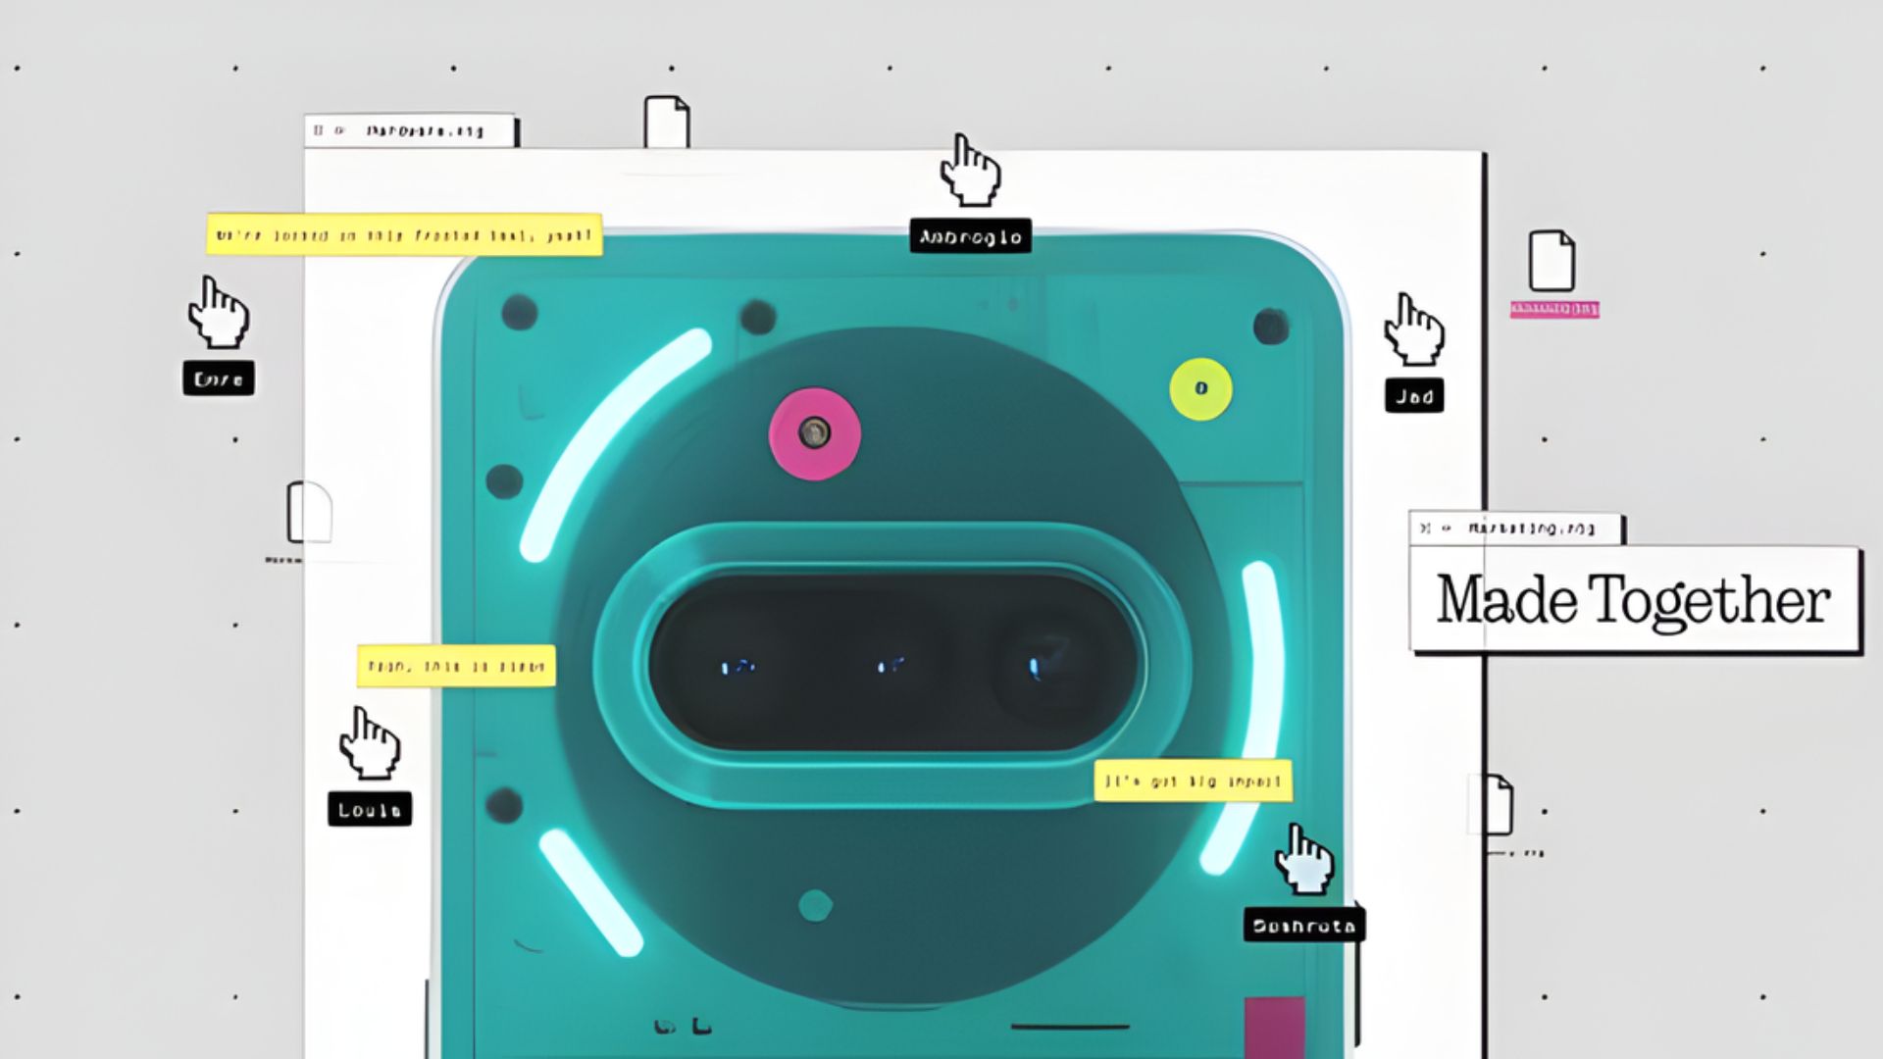Screen dimensions: 1883x1059
Task: Click the yellow comment near lower right
Action: (x=1193, y=782)
